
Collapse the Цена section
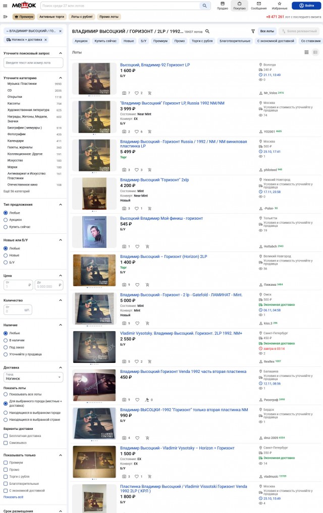pyautogui.click(x=61, y=276)
